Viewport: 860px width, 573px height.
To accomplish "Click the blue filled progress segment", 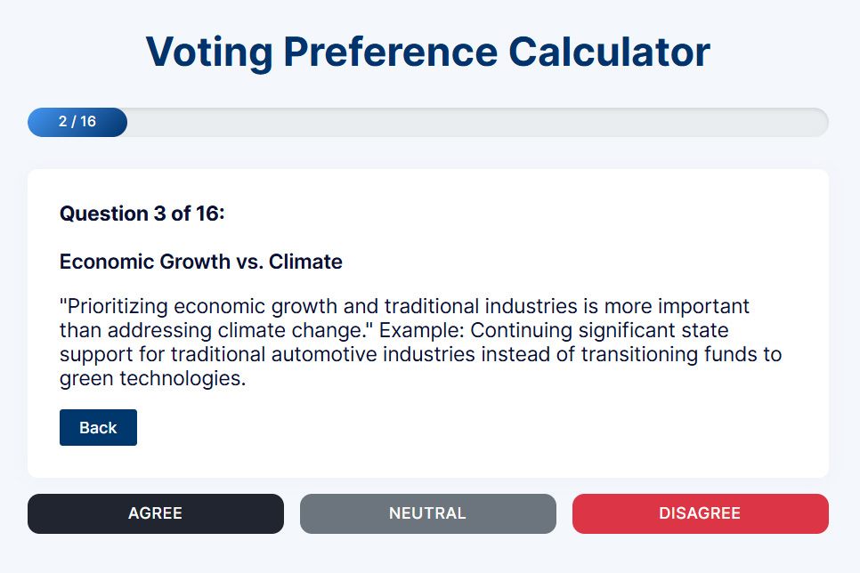I will (77, 122).
